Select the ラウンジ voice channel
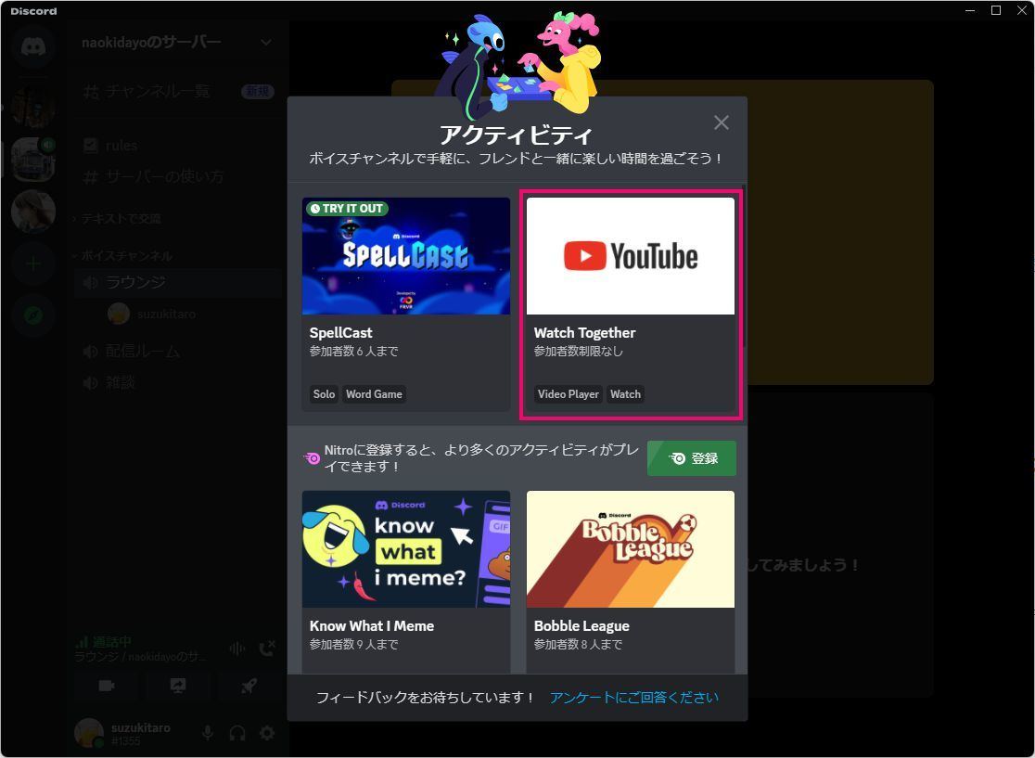The image size is (1035, 758). point(178,282)
